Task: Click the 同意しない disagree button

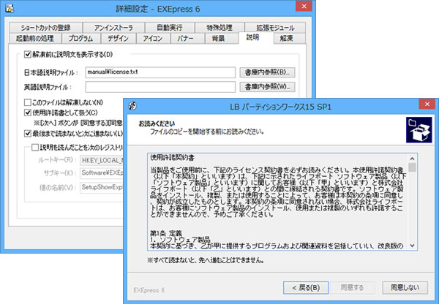Action: (405, 287)
